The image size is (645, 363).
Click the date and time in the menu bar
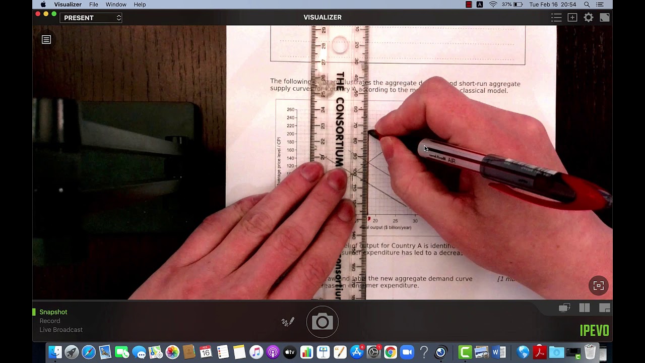click(x=553, y=5)
